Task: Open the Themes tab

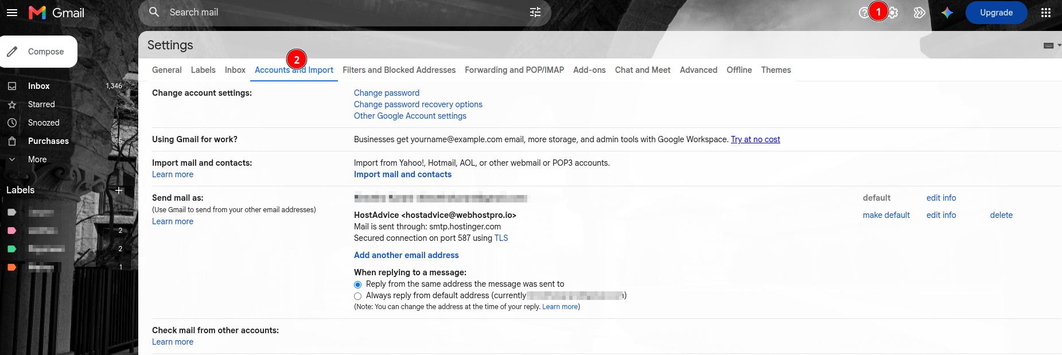Action: coord(776,70)
